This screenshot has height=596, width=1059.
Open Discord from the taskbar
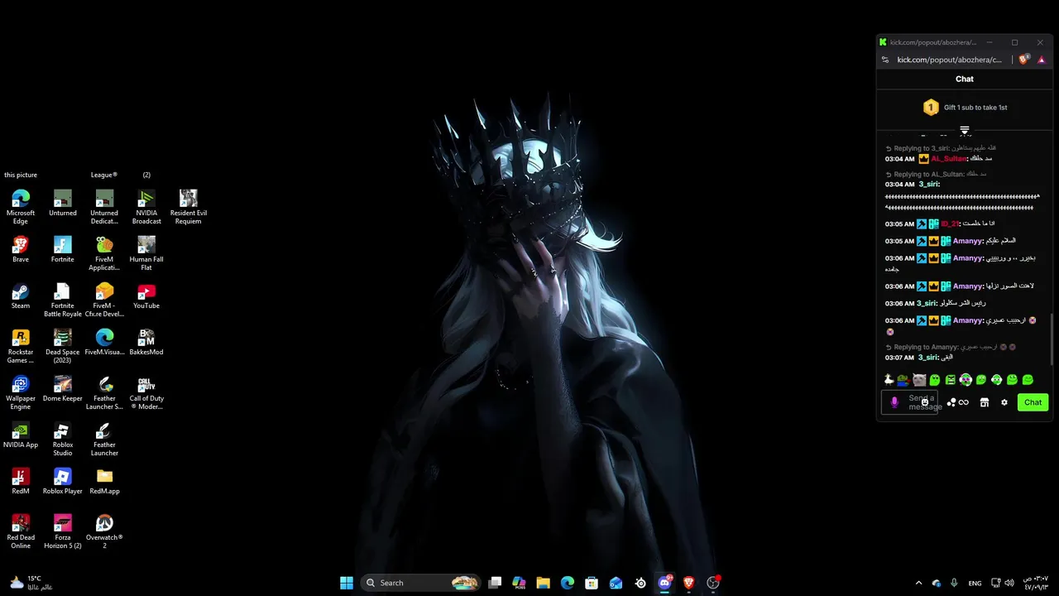(664, 583)
